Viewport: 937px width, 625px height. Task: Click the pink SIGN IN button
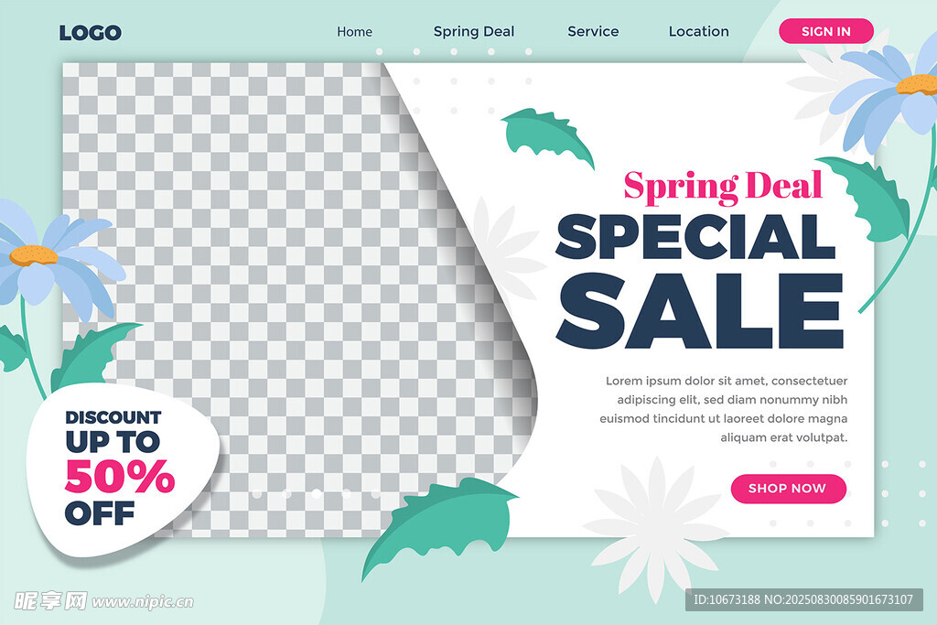pyautogui.click(x=826, y=31)
